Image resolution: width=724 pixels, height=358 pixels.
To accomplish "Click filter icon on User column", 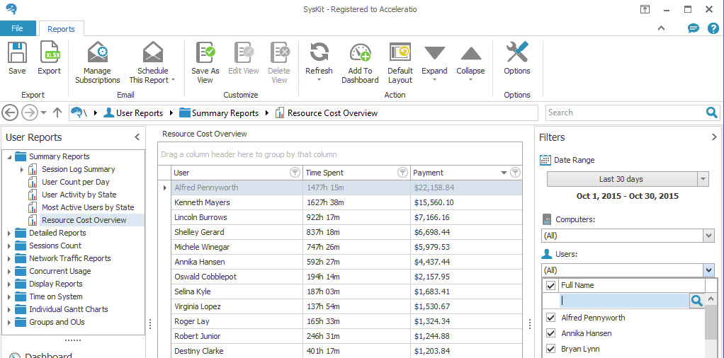I will pyautogui.click(x=294, y=173).
